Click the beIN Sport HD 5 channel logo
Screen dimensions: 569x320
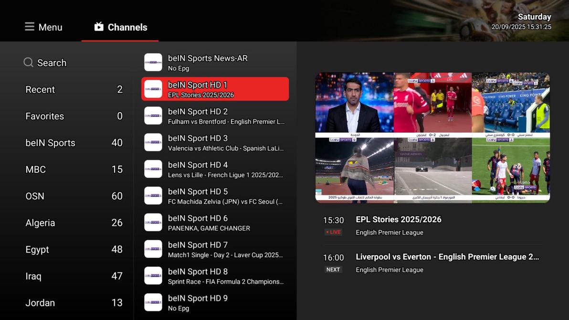[x=153, y=196]
